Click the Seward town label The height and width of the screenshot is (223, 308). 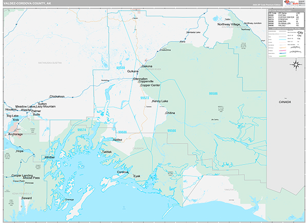click(x=27, y=198)
